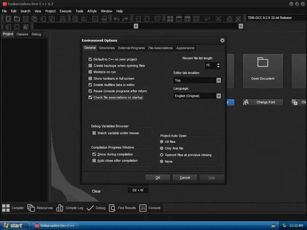Click the New file toolbar icon
This screenshot has height=230, width=307.
[8, 19]
